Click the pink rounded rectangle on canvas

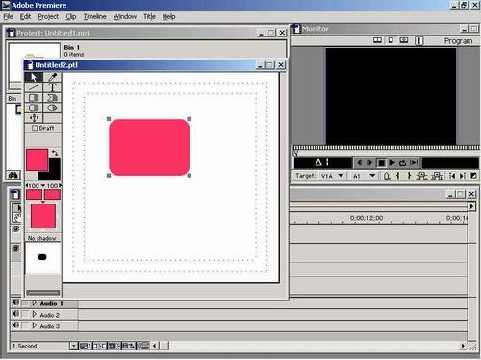click(149, 147)
